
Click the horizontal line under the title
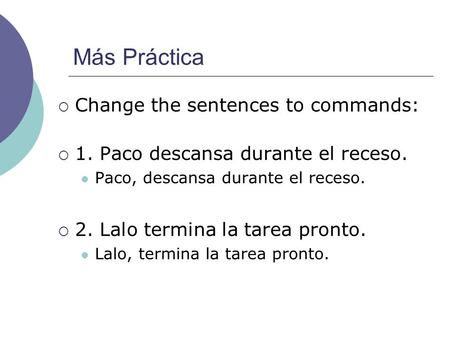[x=251, y=76]
